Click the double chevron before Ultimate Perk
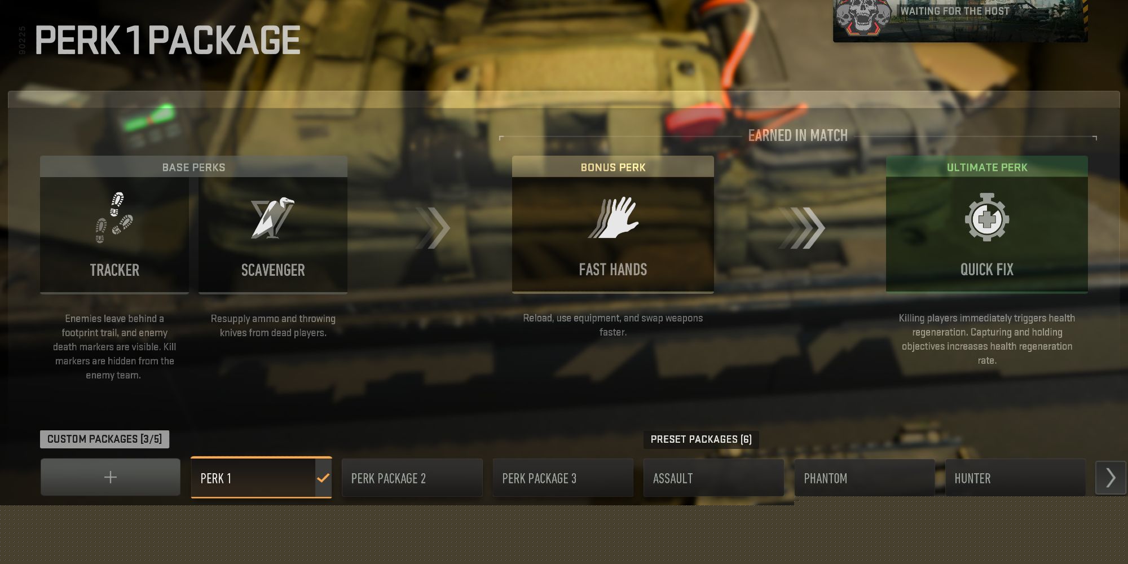The width and height of the screenshot is (1128, 564). (x=801, y=228)
